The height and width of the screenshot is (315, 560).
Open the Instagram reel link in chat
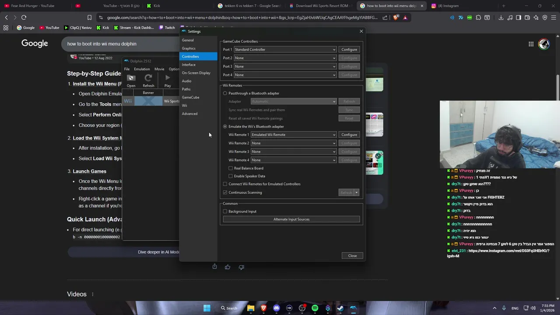[499, 253]
